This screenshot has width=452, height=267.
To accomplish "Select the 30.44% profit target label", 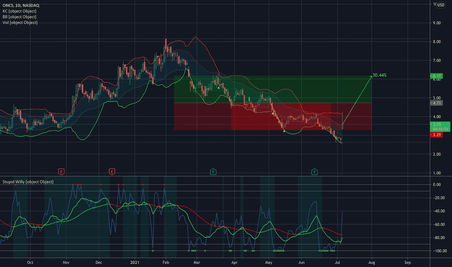I will tap(379, 75).
